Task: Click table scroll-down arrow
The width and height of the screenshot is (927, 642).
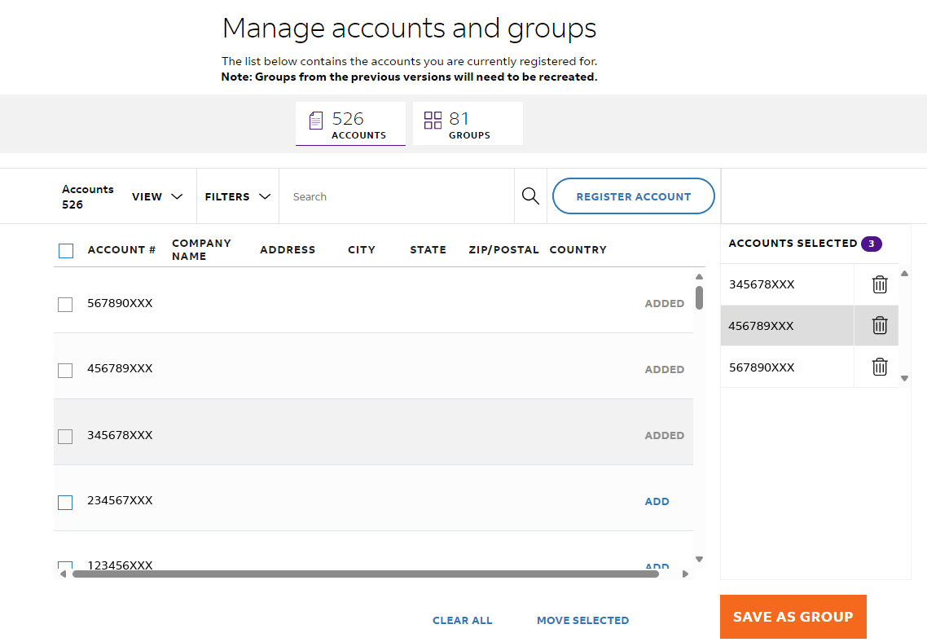Action: tap(700, 559)
